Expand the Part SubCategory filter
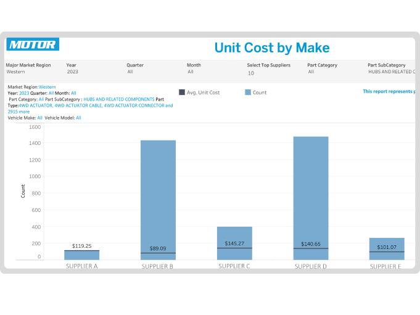Viewport: 420px width, 315px height. (390, 72)
